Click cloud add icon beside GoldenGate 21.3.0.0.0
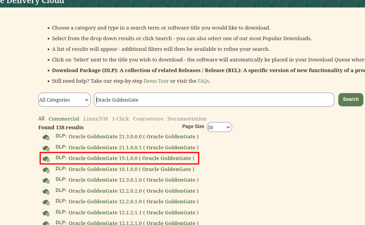 tap(46, 137)
